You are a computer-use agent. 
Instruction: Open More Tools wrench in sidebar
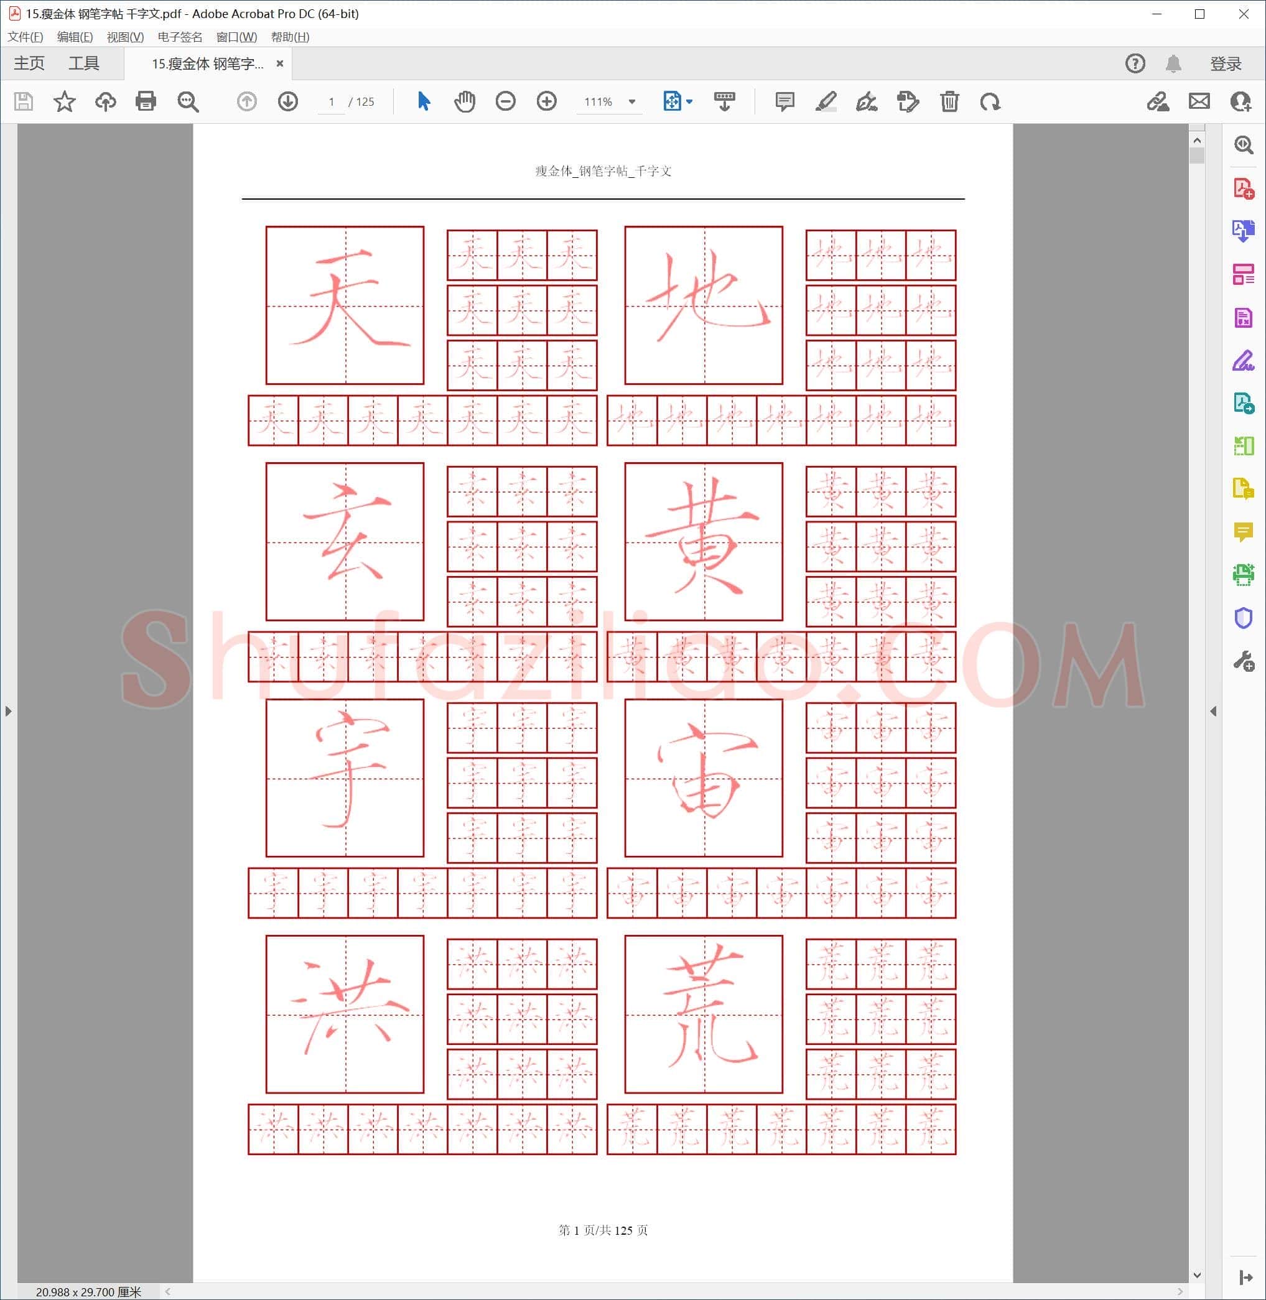pyautogui.click(x=1244, y=661)
